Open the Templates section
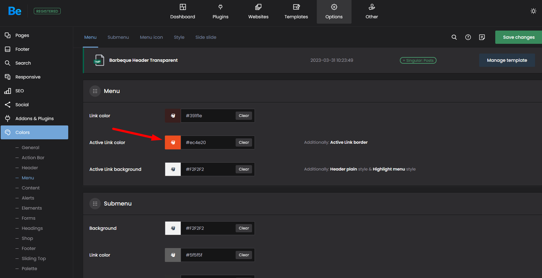The image size is (542, 278). click(x=296, y=12)
